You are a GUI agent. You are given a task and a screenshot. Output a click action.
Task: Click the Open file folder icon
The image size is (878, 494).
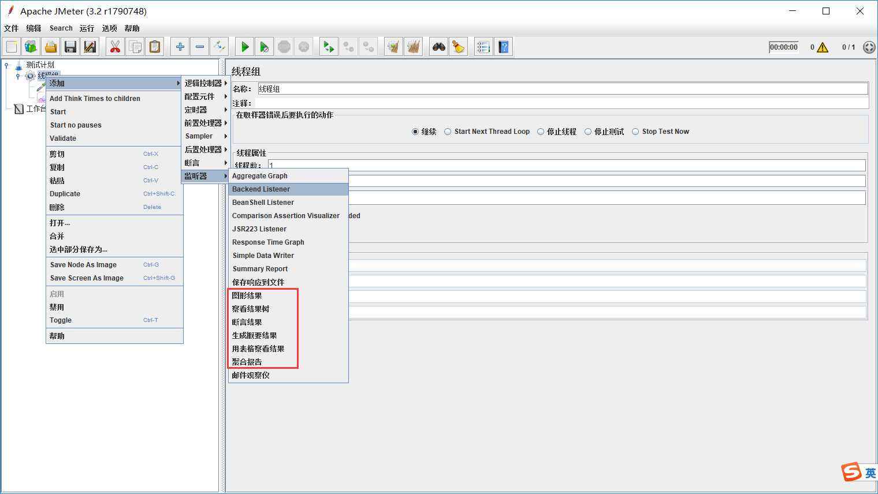(51, 47)
